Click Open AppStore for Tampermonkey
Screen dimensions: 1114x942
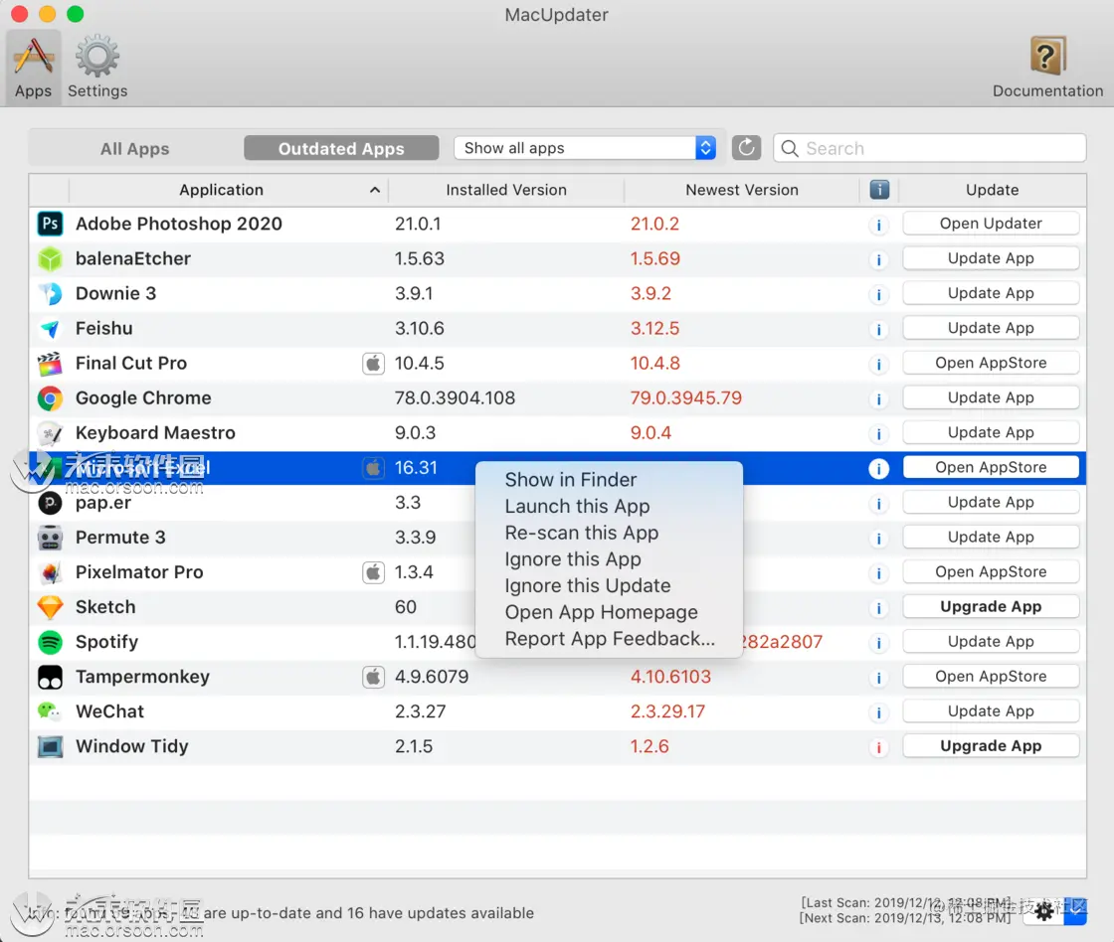coord(991,677)
